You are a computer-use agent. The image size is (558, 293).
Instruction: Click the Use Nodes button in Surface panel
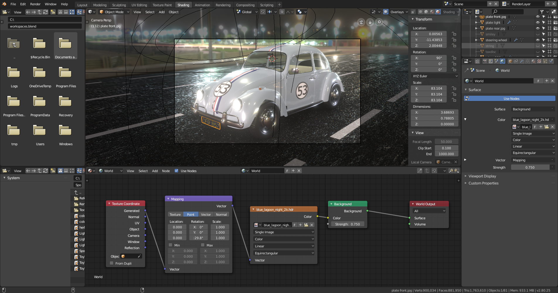coord(511,99)
